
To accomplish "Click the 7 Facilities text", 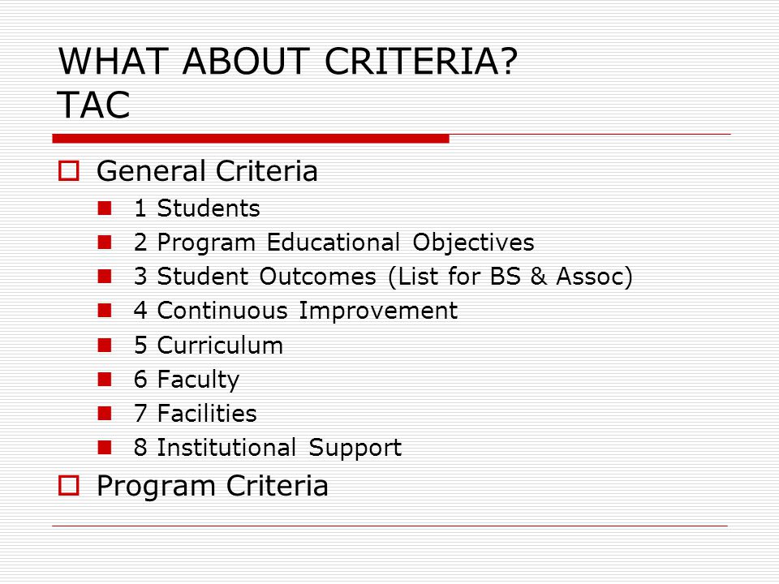I will pyautogui.click(x=196, y=413).
